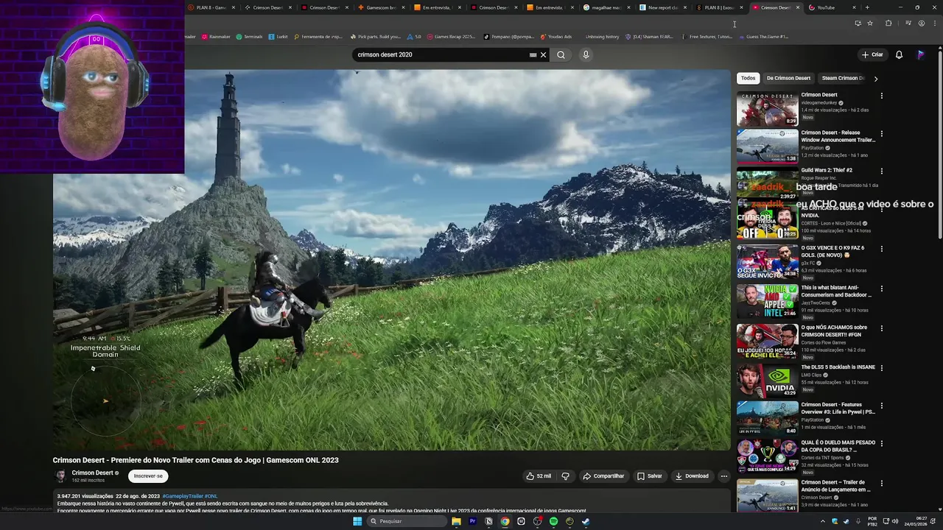Click the Windows taskbar 'Pesquisar' search box

407,521
